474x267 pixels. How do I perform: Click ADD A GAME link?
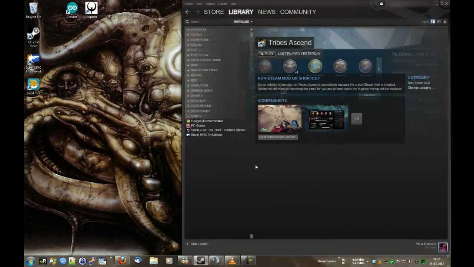point(200,244)
